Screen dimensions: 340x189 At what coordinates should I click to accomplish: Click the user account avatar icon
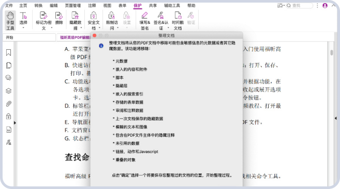325,6
